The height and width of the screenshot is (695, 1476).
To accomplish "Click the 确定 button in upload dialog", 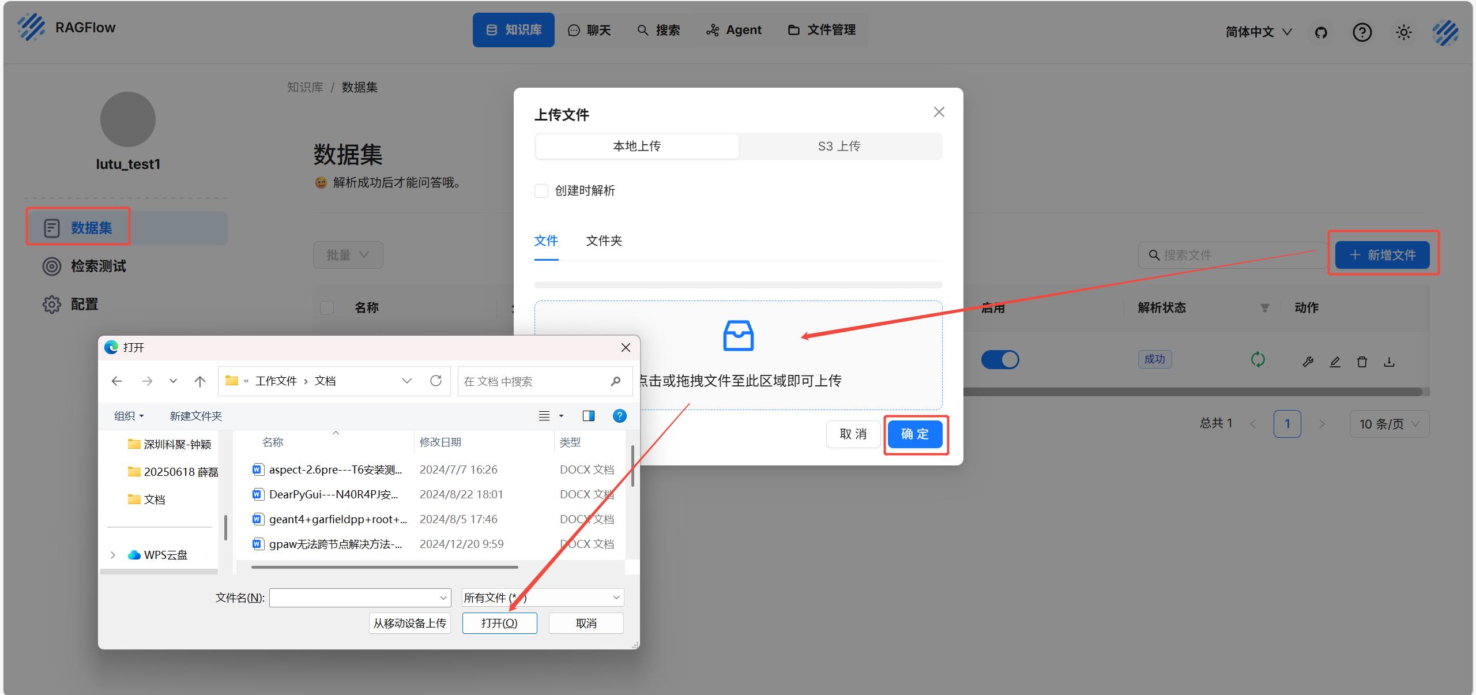I will click(915, 434).
